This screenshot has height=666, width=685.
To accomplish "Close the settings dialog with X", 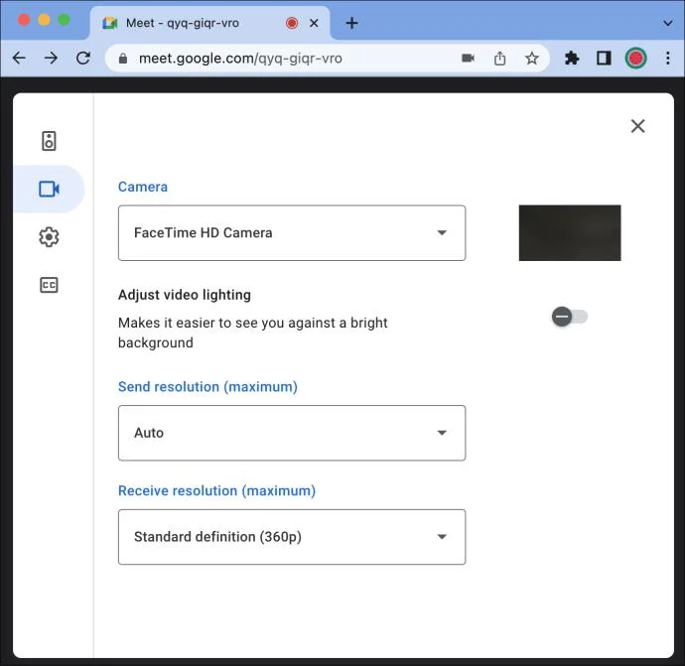I will (637, 126).
